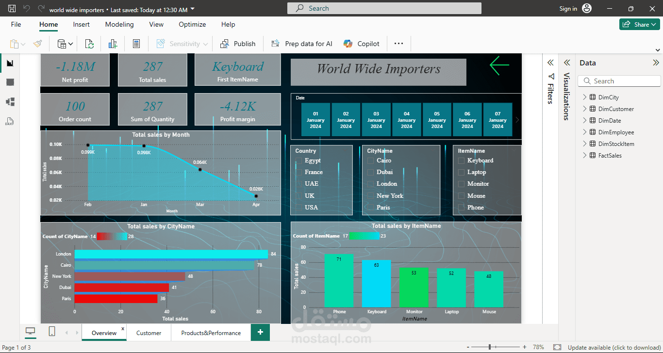Click the zoom in plus icon
Viewport: 663px width, 353px height.
click(x=525, y=347)
